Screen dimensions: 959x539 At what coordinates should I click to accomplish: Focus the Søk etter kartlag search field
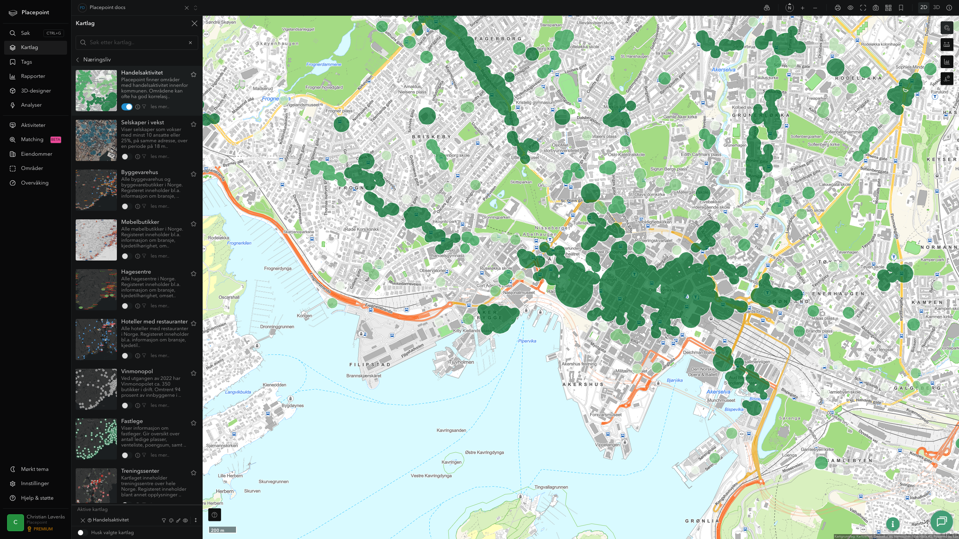[x=137, y=43]
